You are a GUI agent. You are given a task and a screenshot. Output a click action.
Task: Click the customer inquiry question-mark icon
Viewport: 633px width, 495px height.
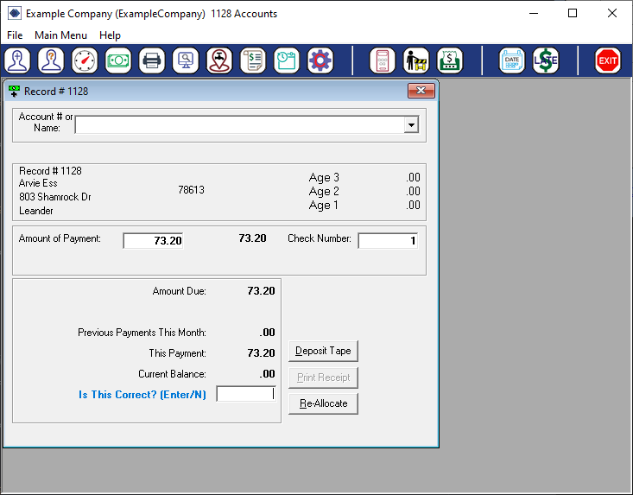[x=51, y=60]
